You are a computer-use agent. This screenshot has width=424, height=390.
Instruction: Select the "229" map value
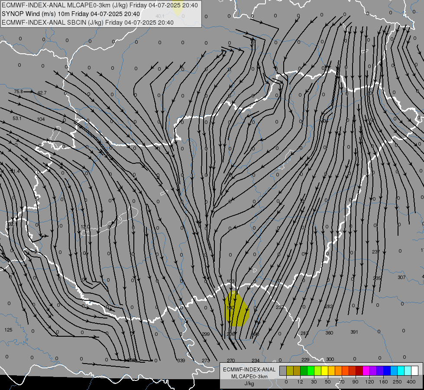point(305,360)
